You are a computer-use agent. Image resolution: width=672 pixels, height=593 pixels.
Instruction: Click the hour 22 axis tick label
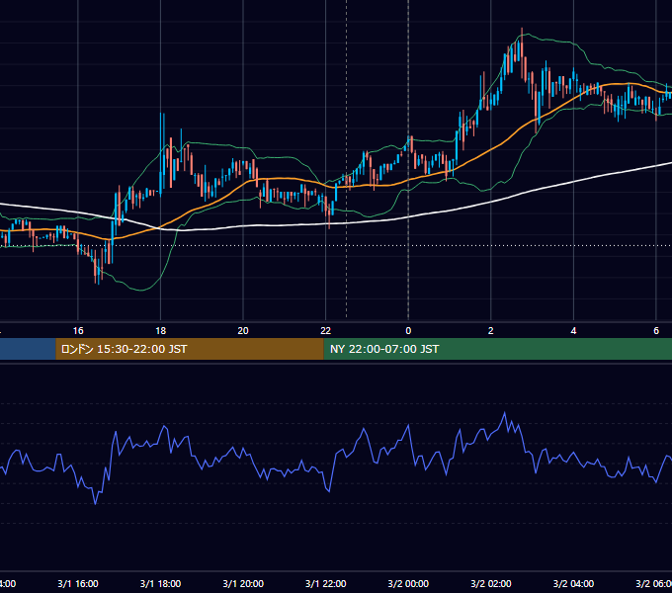point(326,331)
